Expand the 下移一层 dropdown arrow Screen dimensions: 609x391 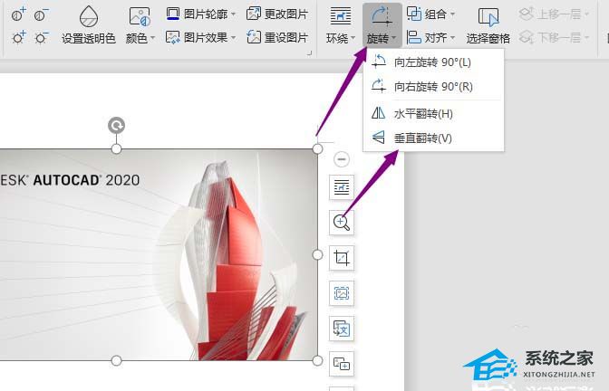tap(586, 38)
